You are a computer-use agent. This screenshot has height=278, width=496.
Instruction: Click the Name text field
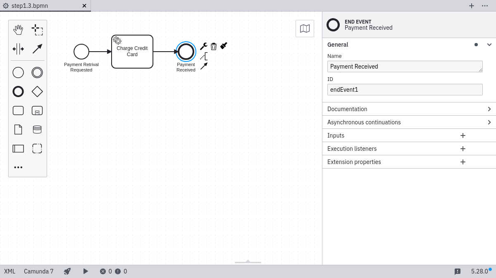click(405, 67)
